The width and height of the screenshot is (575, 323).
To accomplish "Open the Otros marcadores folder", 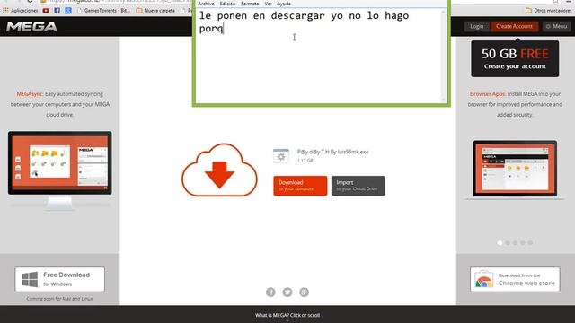I will [x=549, y=11].
